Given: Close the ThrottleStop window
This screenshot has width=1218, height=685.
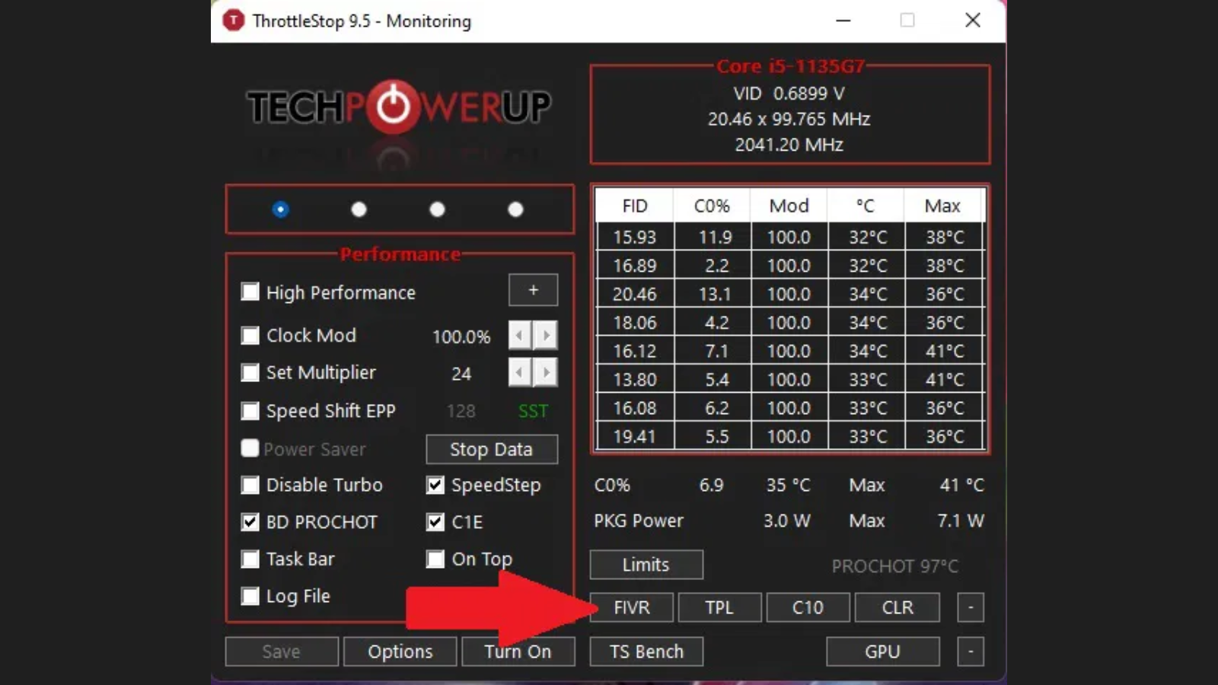Looking at the screenshot, I should [x=973, y=21].
